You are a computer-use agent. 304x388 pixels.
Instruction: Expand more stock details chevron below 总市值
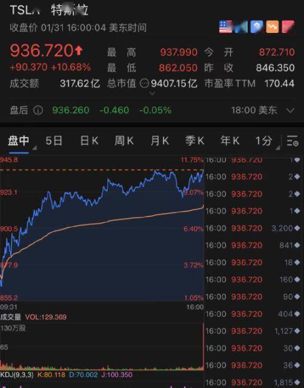[153, 94]
